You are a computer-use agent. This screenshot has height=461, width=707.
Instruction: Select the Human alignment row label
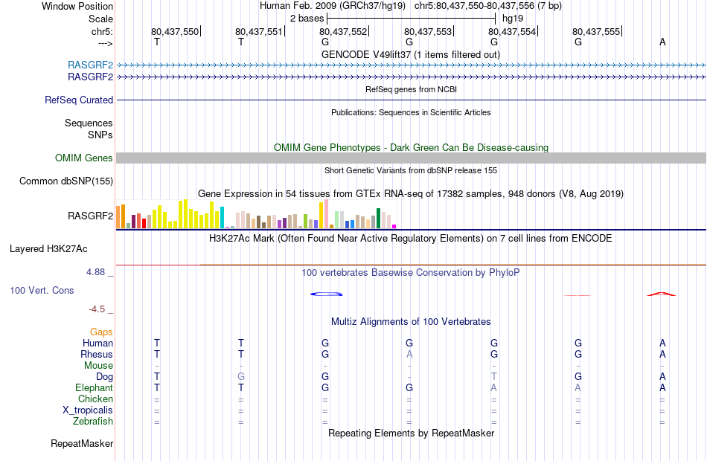coord(97,343)
